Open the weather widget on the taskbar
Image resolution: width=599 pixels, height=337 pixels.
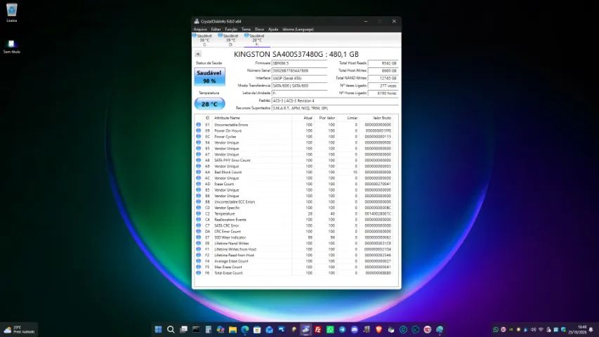point(19,329)
